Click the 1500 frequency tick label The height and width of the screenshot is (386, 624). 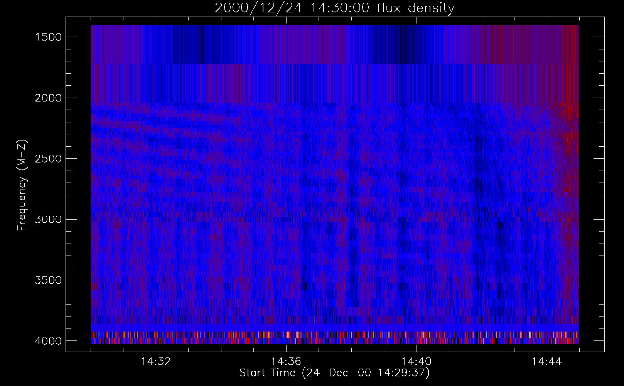48,37
